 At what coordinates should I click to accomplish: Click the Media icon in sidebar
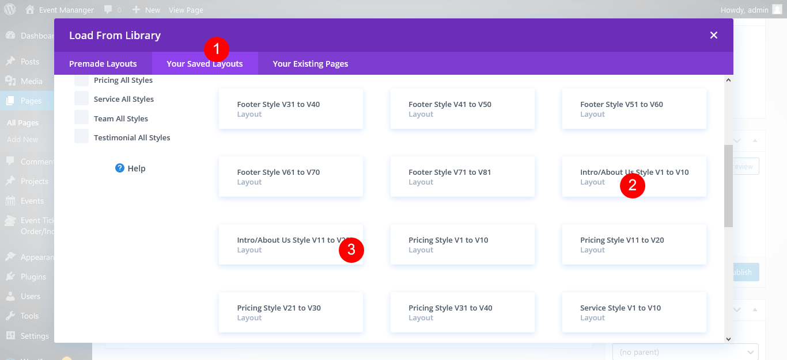click(10, 81)
